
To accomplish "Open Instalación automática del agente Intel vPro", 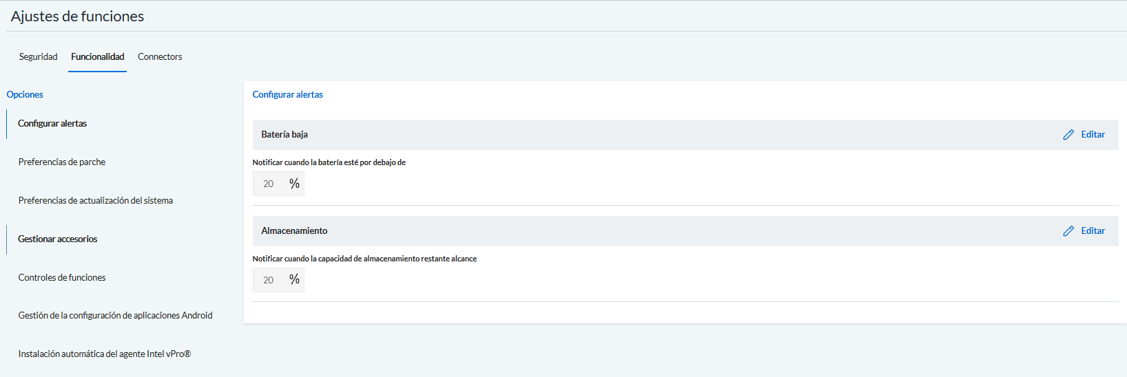I will point(105,354).
